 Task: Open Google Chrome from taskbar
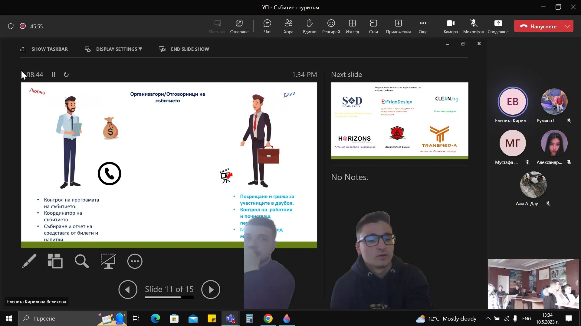click(x=268, y=318)
